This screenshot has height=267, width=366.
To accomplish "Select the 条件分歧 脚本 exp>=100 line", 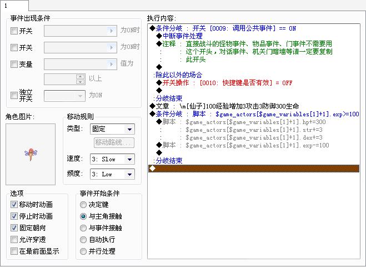I will (254, 114).
